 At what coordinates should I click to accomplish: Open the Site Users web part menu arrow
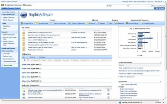click(160, 81)
